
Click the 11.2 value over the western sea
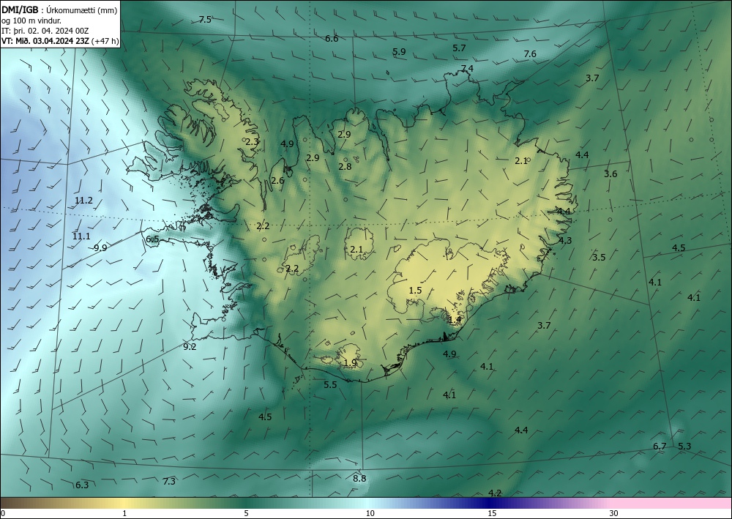[83, 201]
